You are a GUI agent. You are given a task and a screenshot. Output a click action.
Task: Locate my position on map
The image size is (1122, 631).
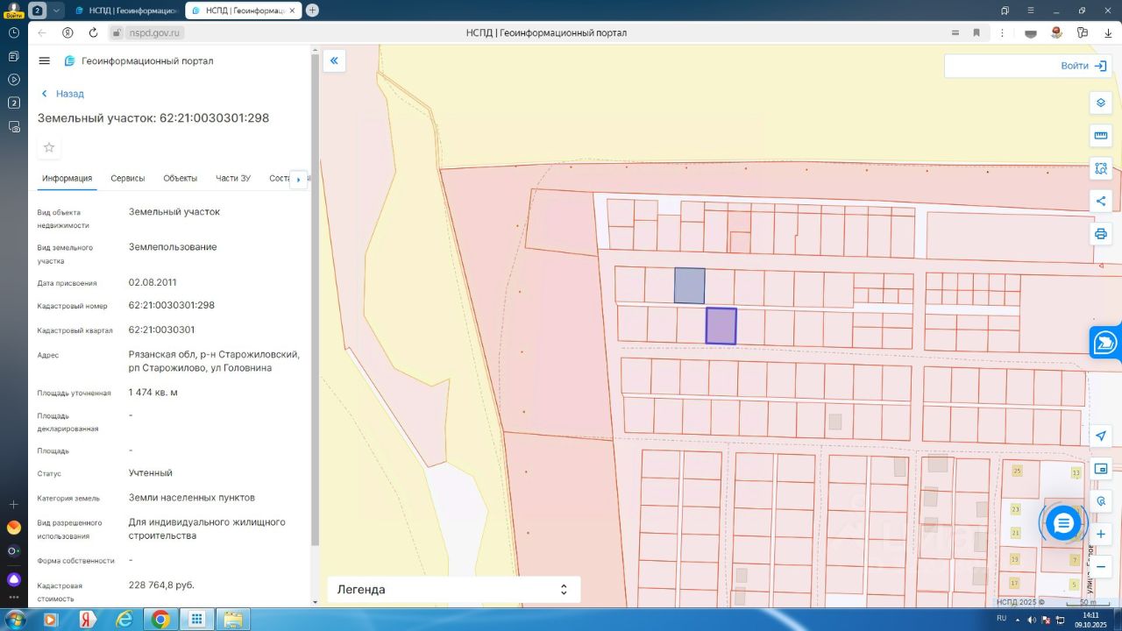tap(1101, 436)
